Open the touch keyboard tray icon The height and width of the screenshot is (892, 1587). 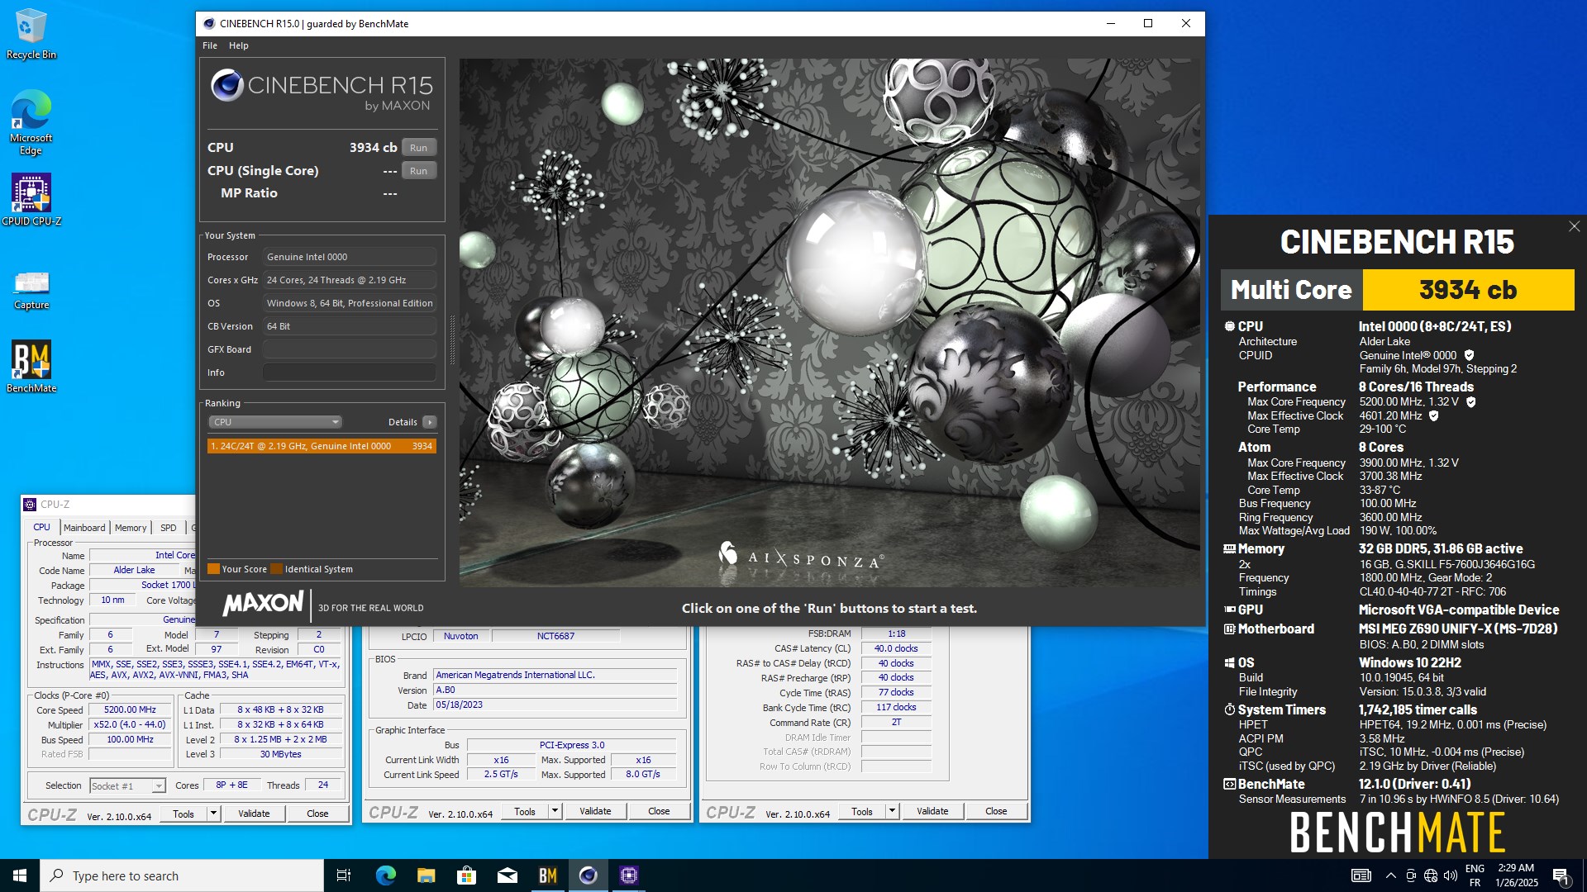(1361, 875)
